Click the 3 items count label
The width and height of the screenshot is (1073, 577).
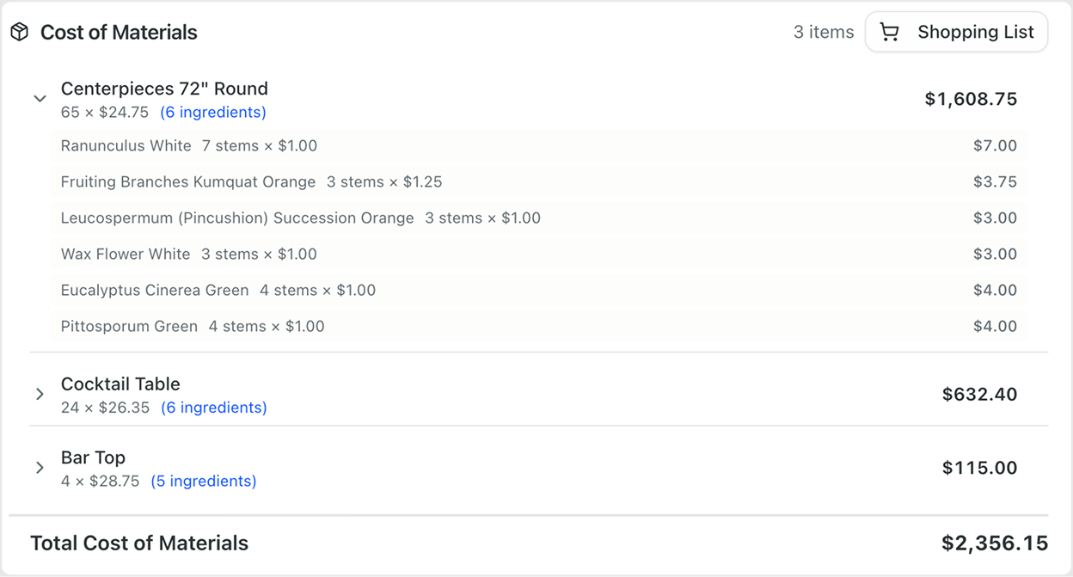point(824,31)
